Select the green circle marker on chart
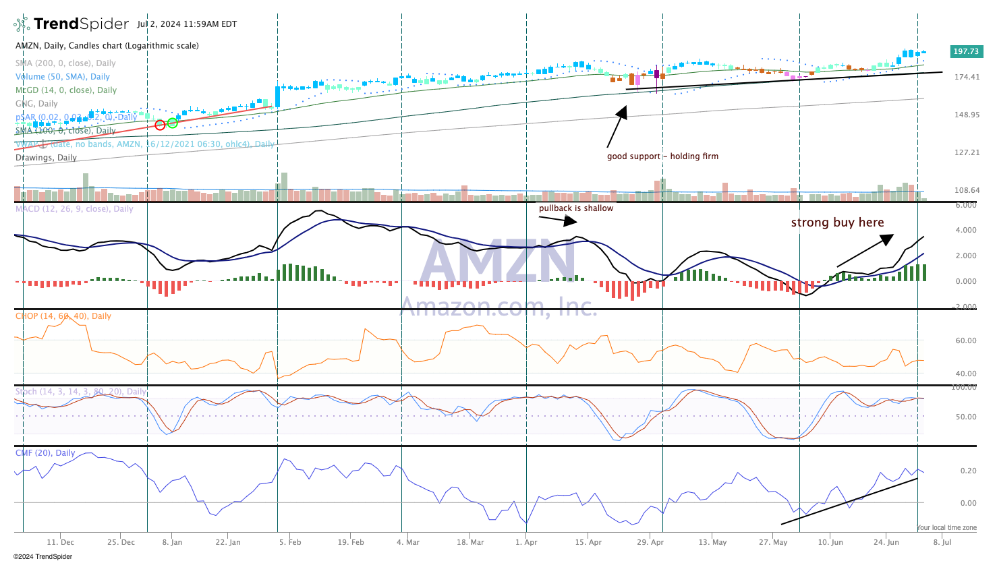 [172, 123]
